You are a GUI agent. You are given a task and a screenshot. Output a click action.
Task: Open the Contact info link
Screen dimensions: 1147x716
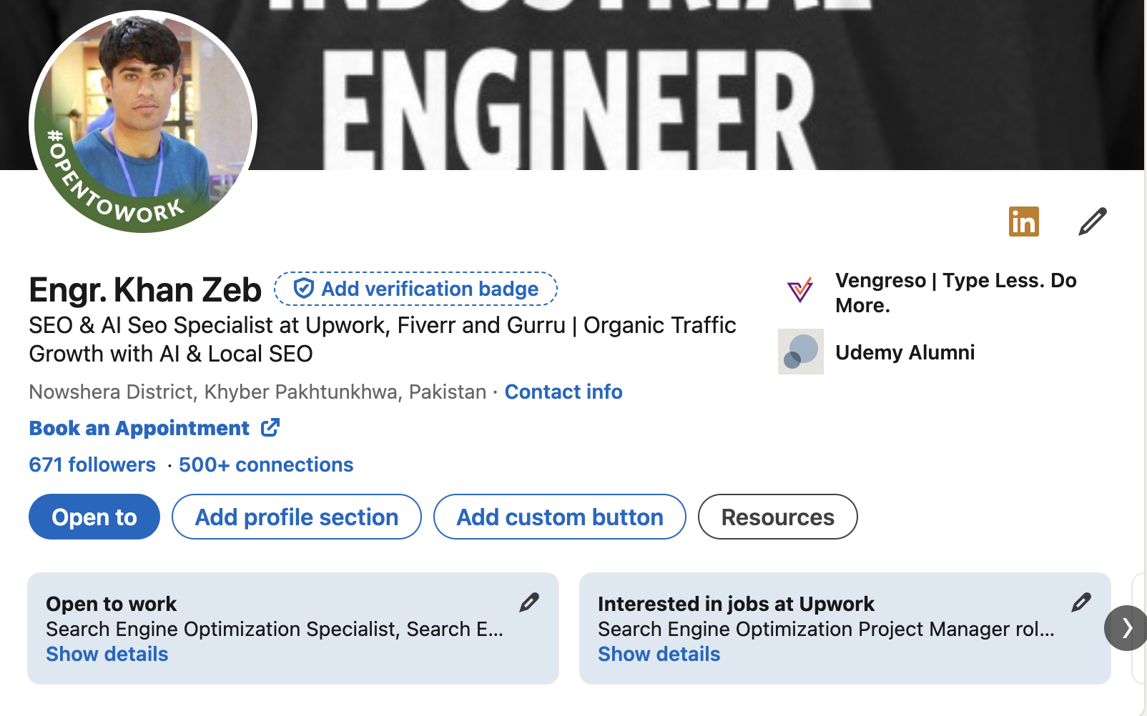click(563, 392)
